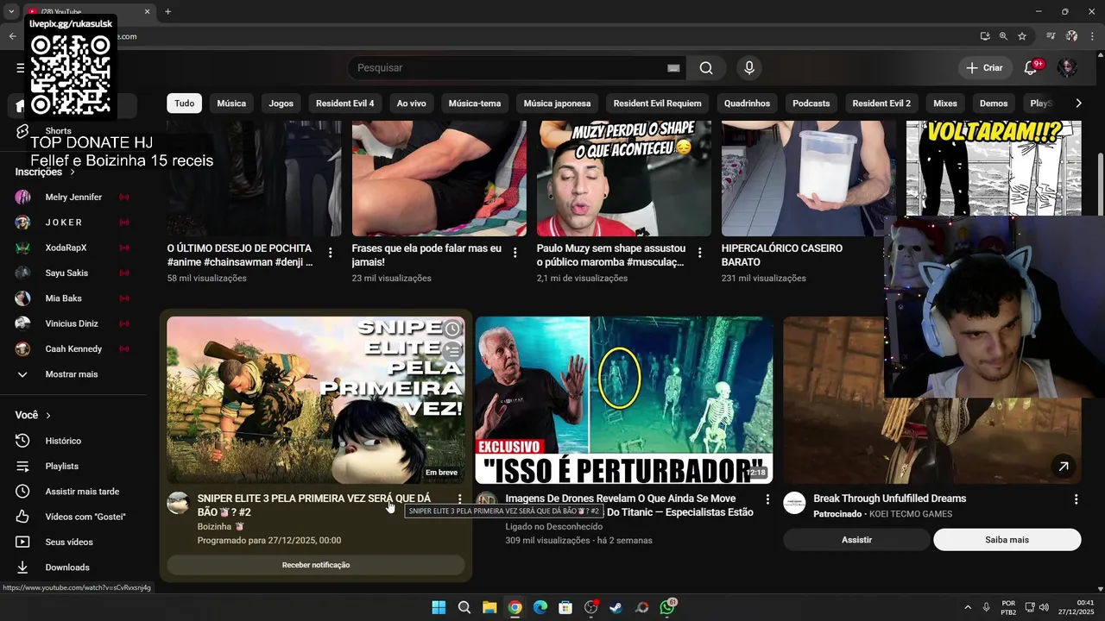Image resolution: width=1105 pixels, height=621 pixels.
Task: Click the YouTube search magnifier button
Action: (x=706, y=68)
